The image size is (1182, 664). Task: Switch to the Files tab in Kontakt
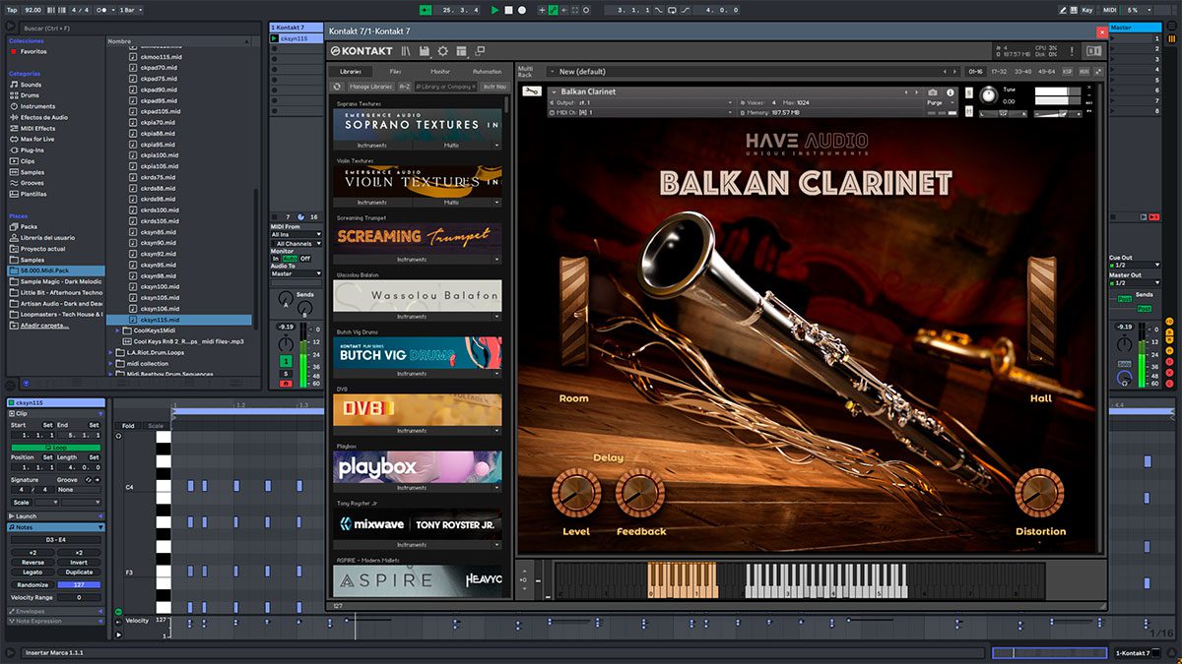(x=395, y=72)
